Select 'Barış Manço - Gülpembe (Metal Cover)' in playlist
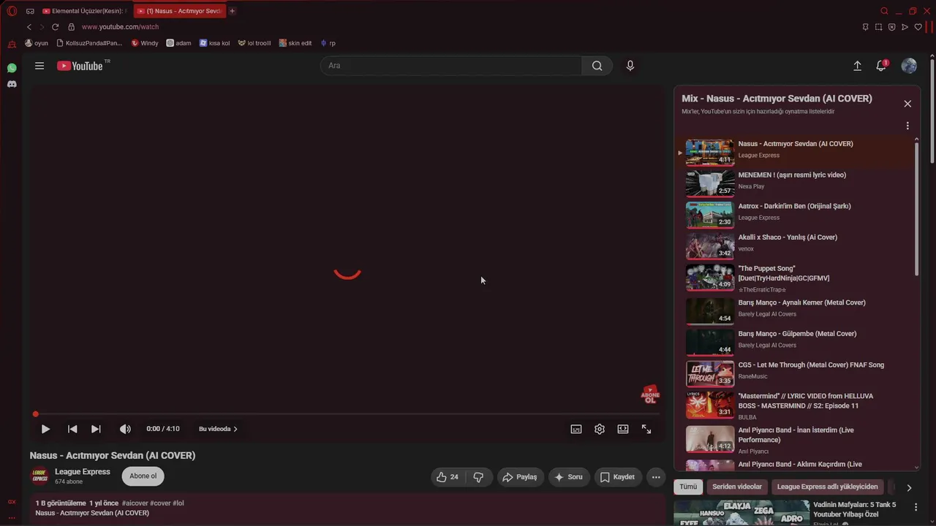The image size is (936, 526). (800, 342)
